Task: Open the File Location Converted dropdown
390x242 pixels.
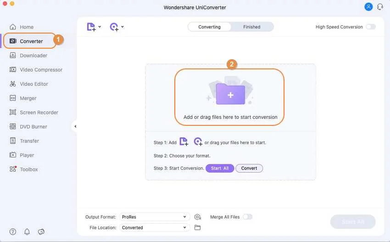Action: (154, 228)
